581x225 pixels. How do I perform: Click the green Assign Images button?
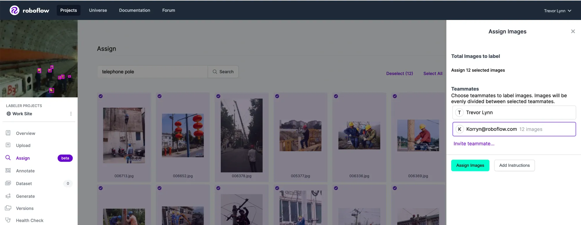click(470, 165)
